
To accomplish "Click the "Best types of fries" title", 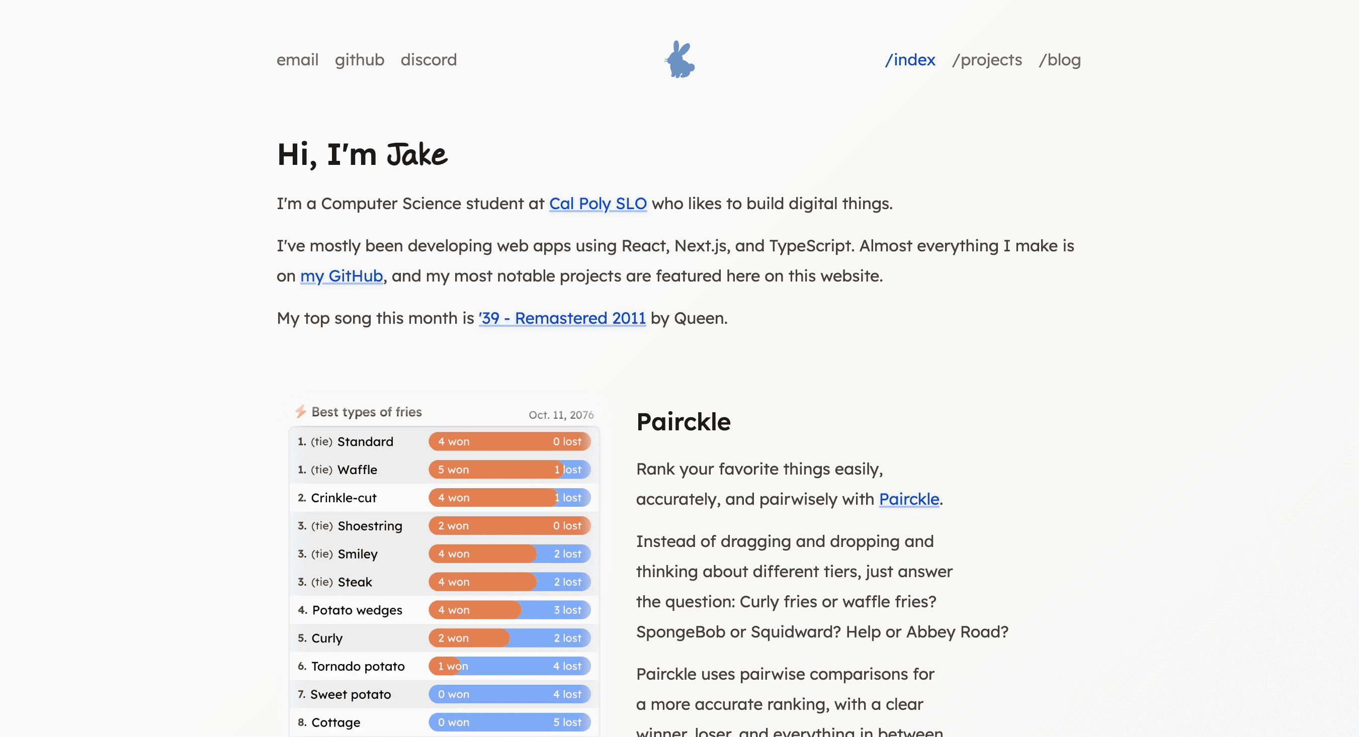I will point(366,412).
